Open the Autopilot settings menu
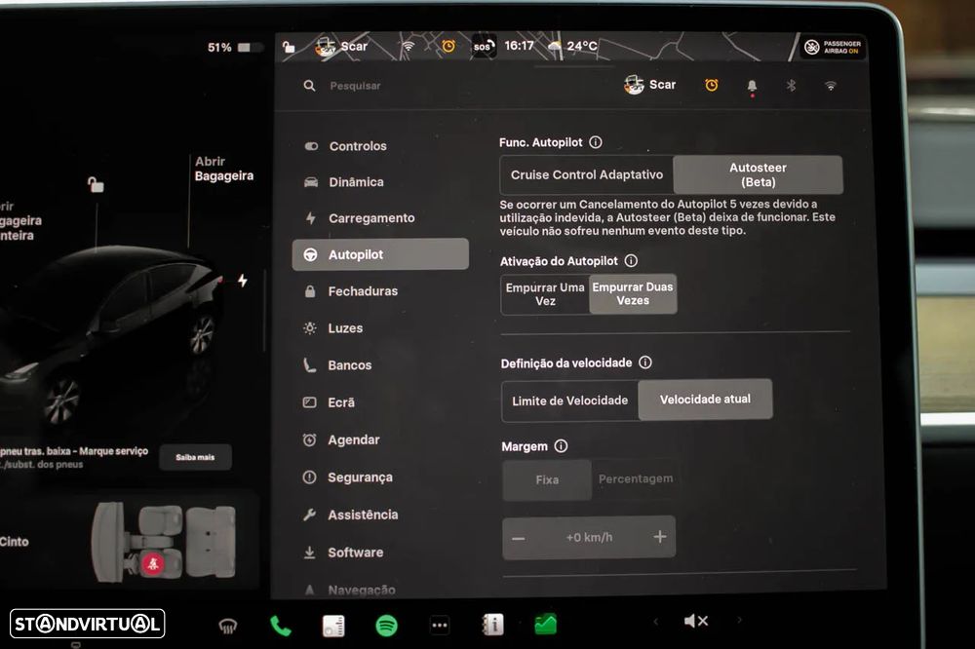This screenshot has width=975, height=649. point(380,254)
